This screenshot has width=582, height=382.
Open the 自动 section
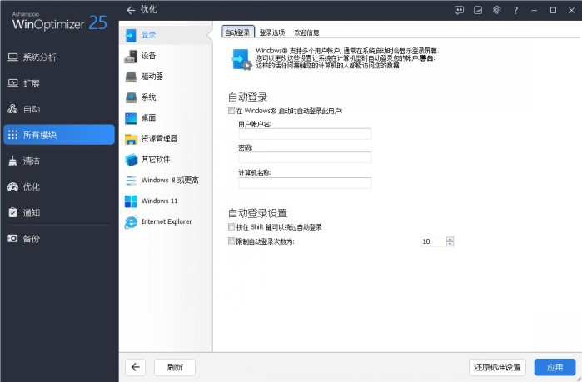pos(58,109)
